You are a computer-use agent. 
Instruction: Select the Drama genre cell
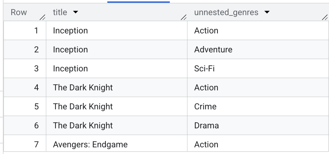tap(207, 126)
